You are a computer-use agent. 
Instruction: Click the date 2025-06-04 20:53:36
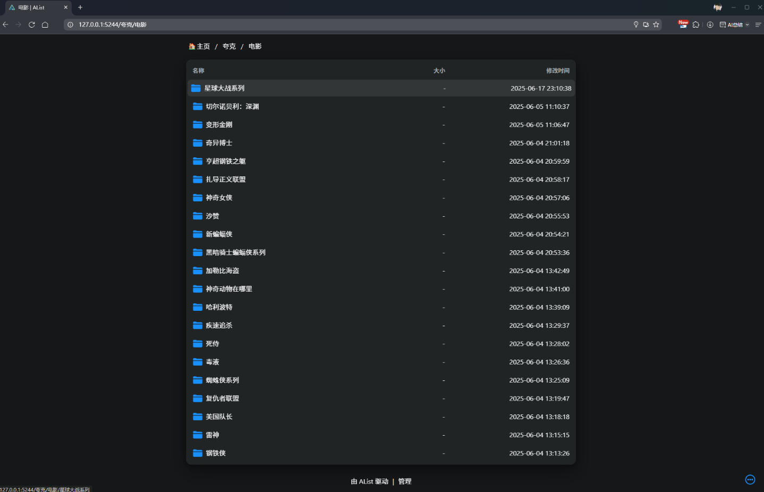(x=539, y=252)
